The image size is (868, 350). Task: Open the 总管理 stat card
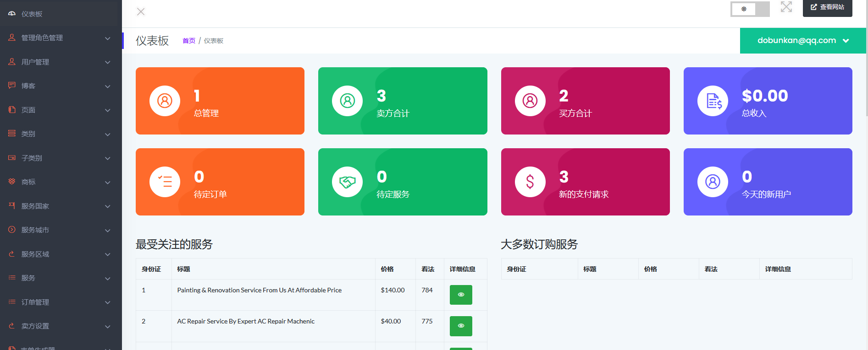(x=220, y=101)
